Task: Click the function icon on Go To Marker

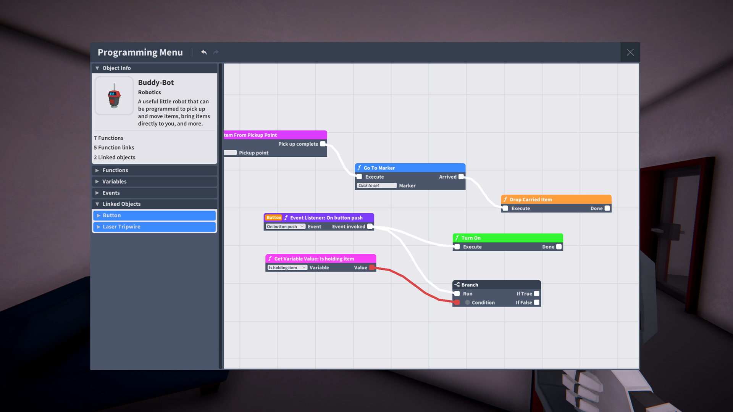Action: (359, 168)
